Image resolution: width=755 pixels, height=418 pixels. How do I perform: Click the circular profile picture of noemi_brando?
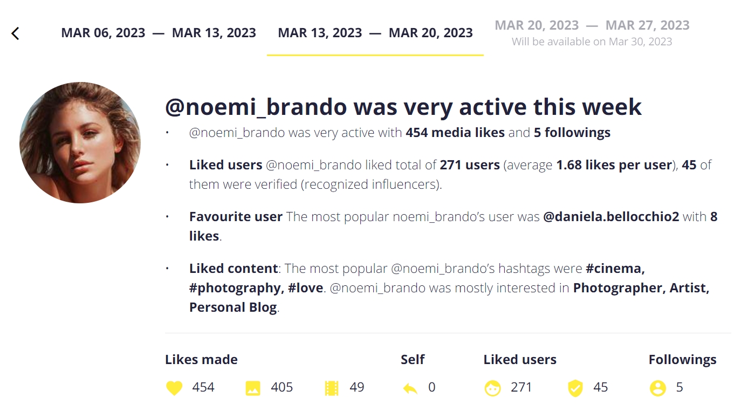[x=80, y=141]
